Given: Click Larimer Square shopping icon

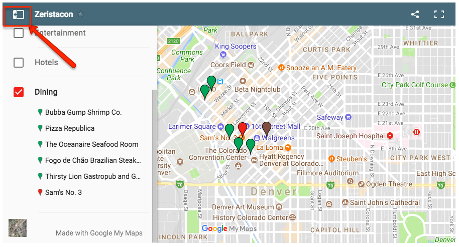Looking at the screenshot, I should 221,127.
